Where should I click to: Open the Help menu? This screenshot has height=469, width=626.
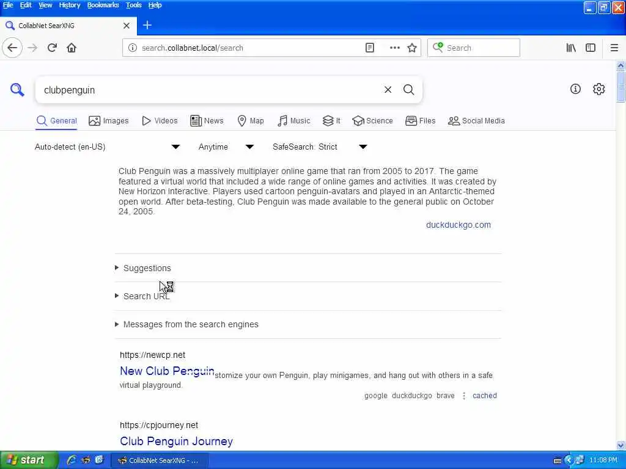click(155, 5)
